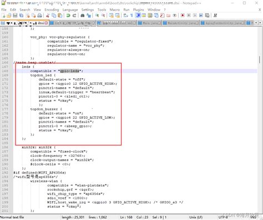263x220 pixels.
Task: Switch to the MainActivity.java tab
Action: click(x=181, y=23)
